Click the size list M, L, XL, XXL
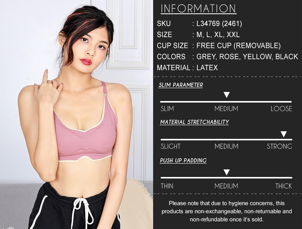The width and height of the screenshot is (302, 229). (x=218, y=35)
